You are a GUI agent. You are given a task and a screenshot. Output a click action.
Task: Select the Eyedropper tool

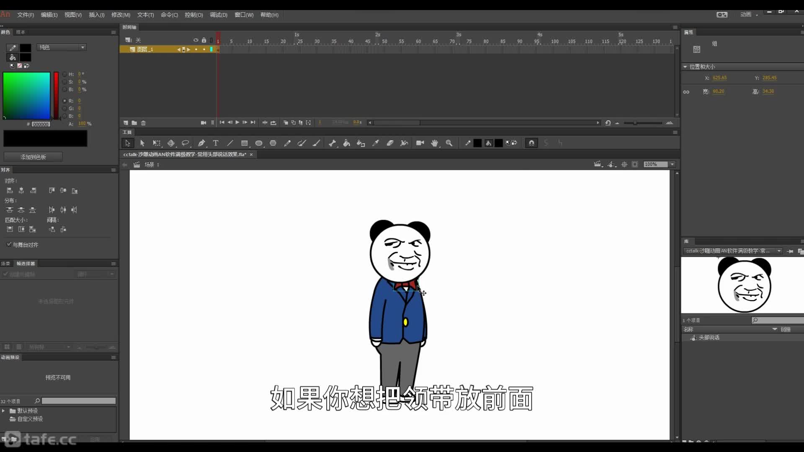pos(376,143)
